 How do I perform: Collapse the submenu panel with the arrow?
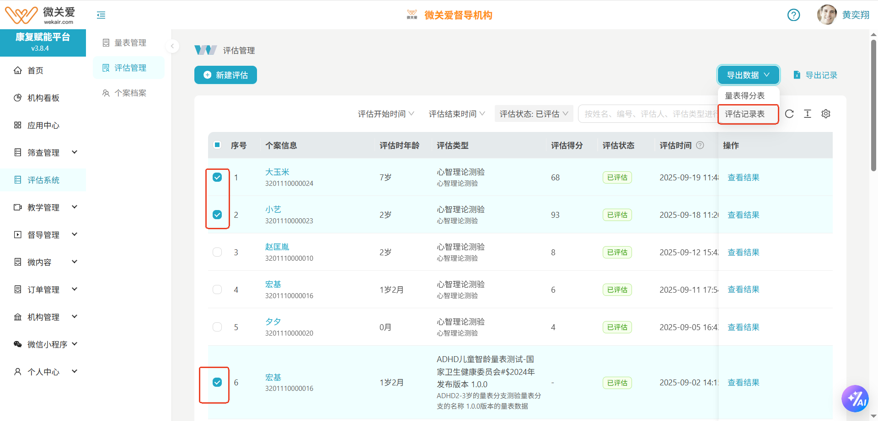click(172, 46)
